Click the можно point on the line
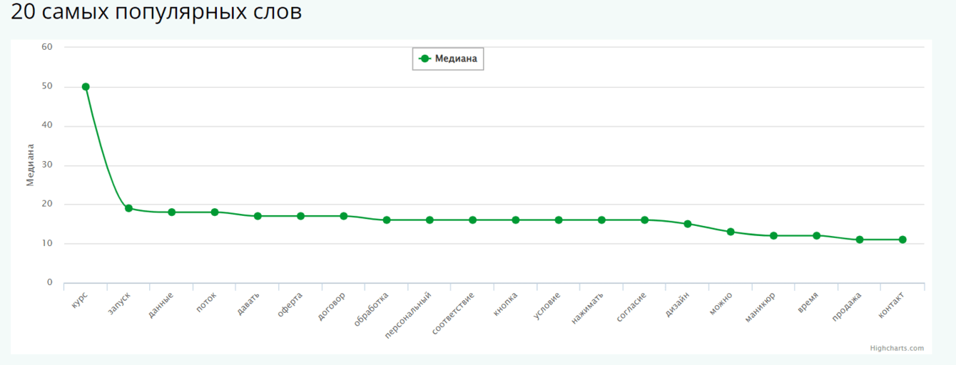 point(731,232)
